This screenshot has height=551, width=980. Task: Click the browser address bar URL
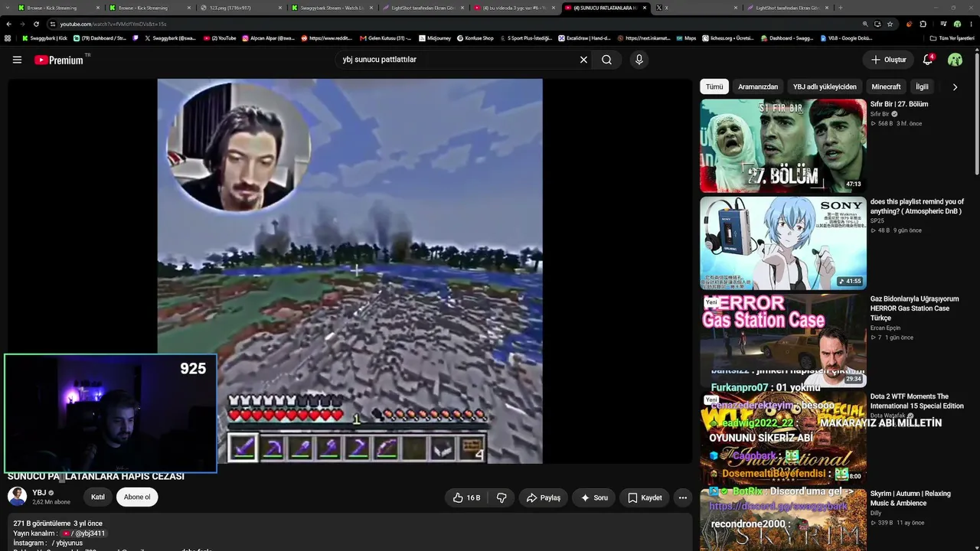[x=113, y=24]
